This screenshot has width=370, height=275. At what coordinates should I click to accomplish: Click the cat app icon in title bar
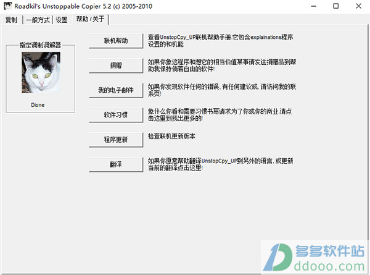click(8, 6)
